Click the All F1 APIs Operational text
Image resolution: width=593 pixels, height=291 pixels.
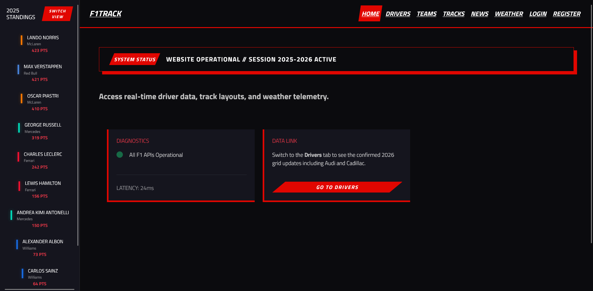[x=156, y=155]
